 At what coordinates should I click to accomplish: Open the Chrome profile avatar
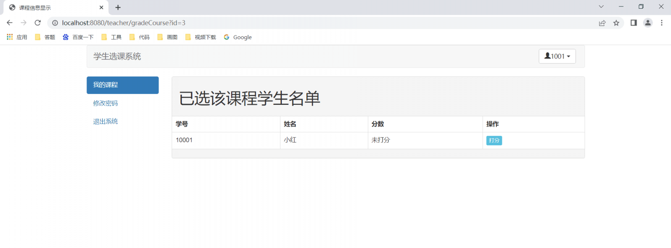tap(648, 23)
